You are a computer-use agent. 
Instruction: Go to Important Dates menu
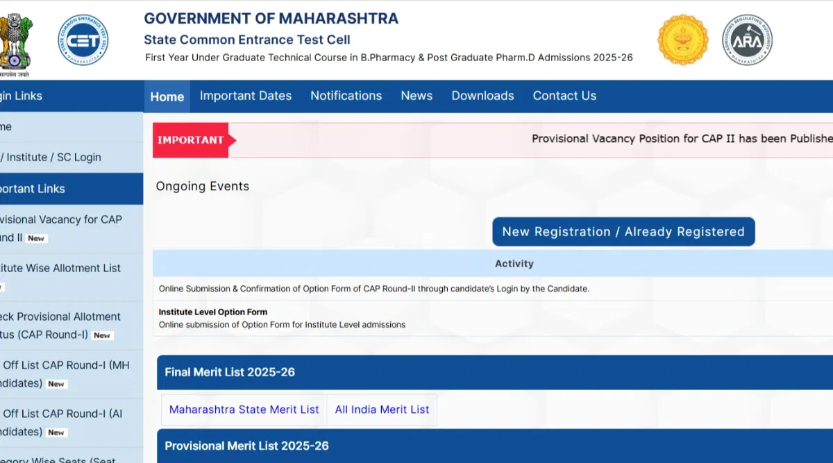(246, 96)
